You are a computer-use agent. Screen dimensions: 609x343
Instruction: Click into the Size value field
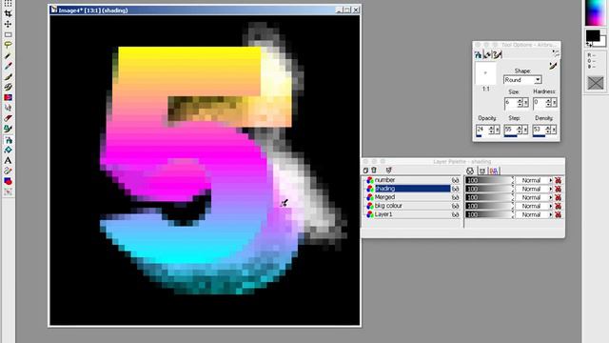pyautogui.click(x=511, y=103)
